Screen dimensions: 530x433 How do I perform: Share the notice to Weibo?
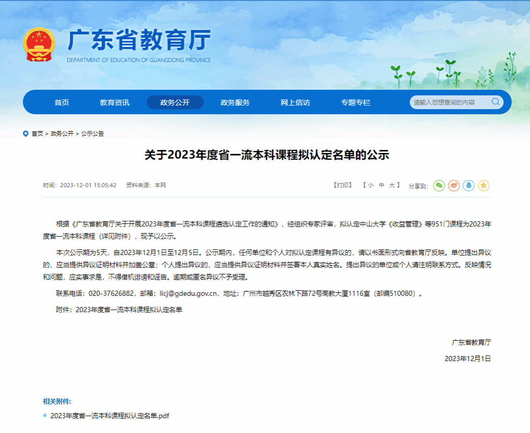coord(454,186)
